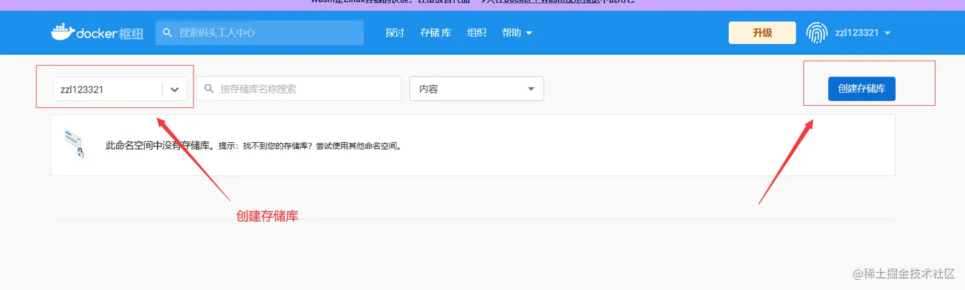The height and width of the screenshot is (290, 965).
Task: Click the 此命名空间中没有存储库 message text
Action: point(160,145)
